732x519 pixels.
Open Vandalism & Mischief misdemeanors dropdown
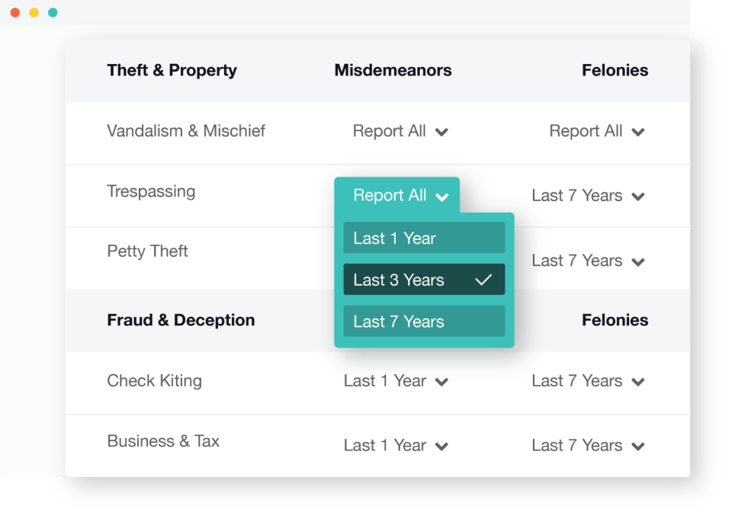point(400,131)
